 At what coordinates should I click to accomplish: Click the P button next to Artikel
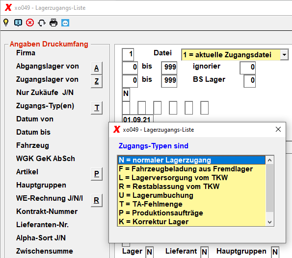97,174
